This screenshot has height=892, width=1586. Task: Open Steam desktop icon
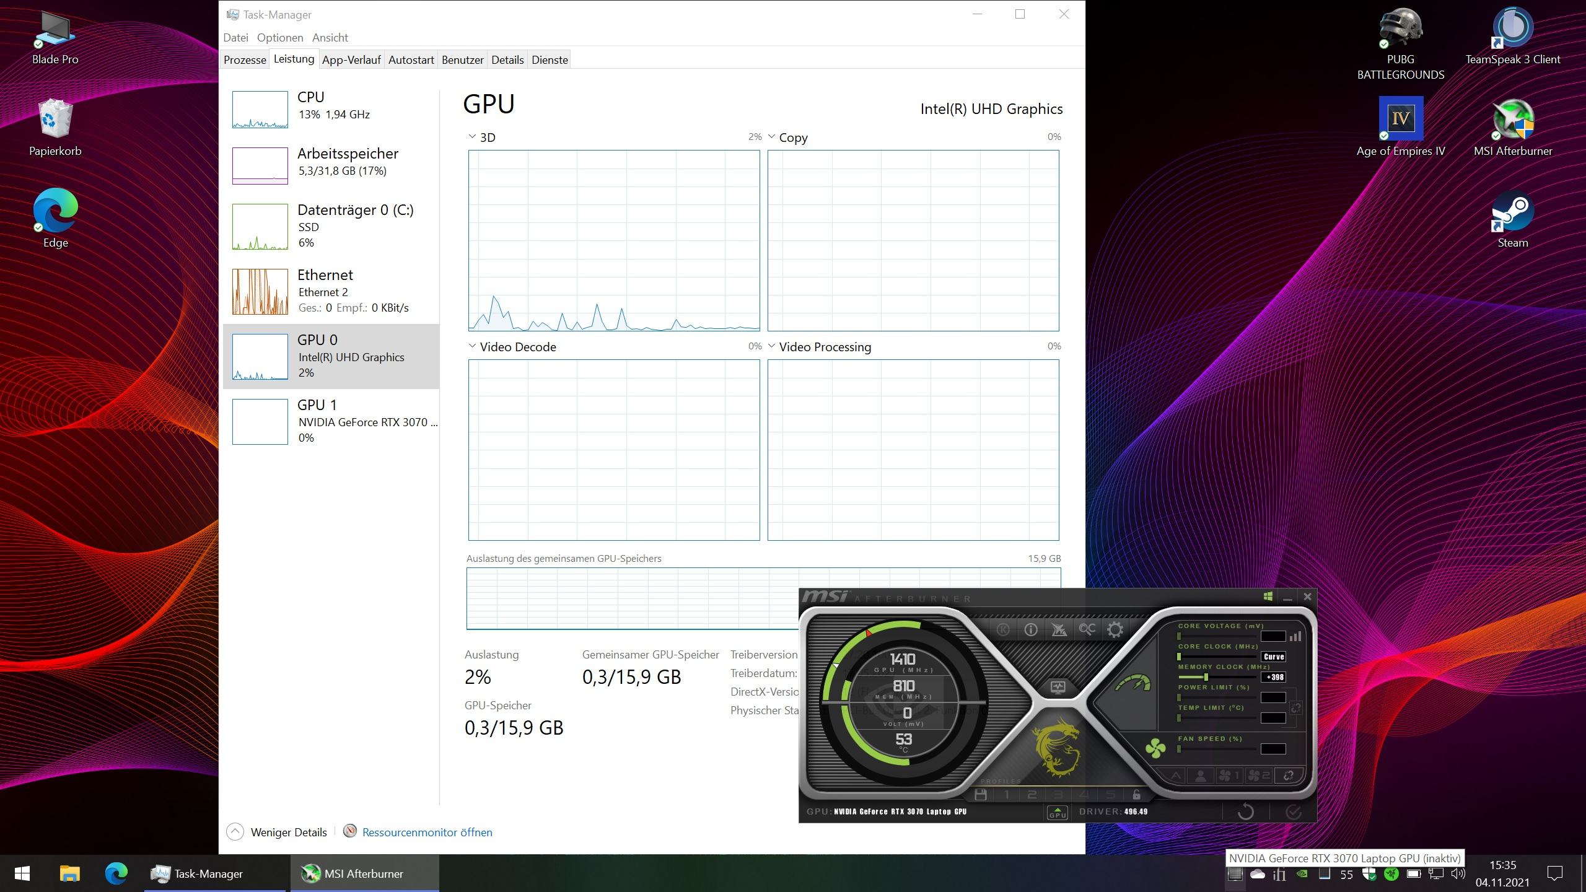click(x=1512, y=220)
